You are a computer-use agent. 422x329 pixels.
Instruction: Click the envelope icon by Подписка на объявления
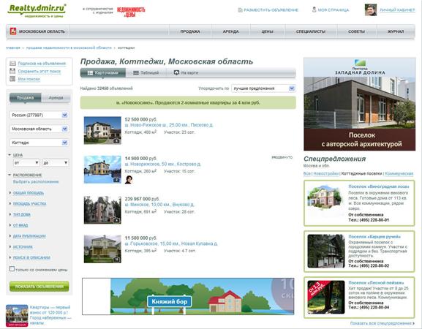[x=12, y=64]
